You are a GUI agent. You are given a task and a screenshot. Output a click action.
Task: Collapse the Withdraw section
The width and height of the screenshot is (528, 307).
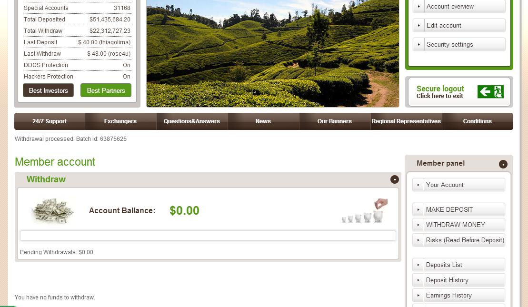point(394,179)
